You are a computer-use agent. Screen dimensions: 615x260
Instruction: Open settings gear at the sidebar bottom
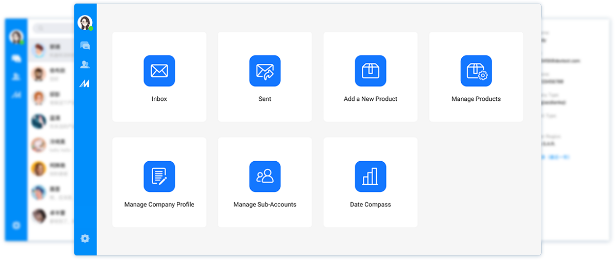tap(85, 238)
